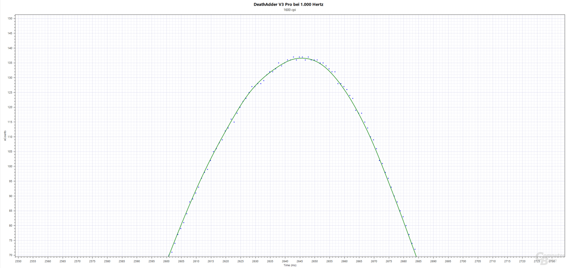Click x-axis tick label 2705
568x268 pixels.
tap(478, 261)
